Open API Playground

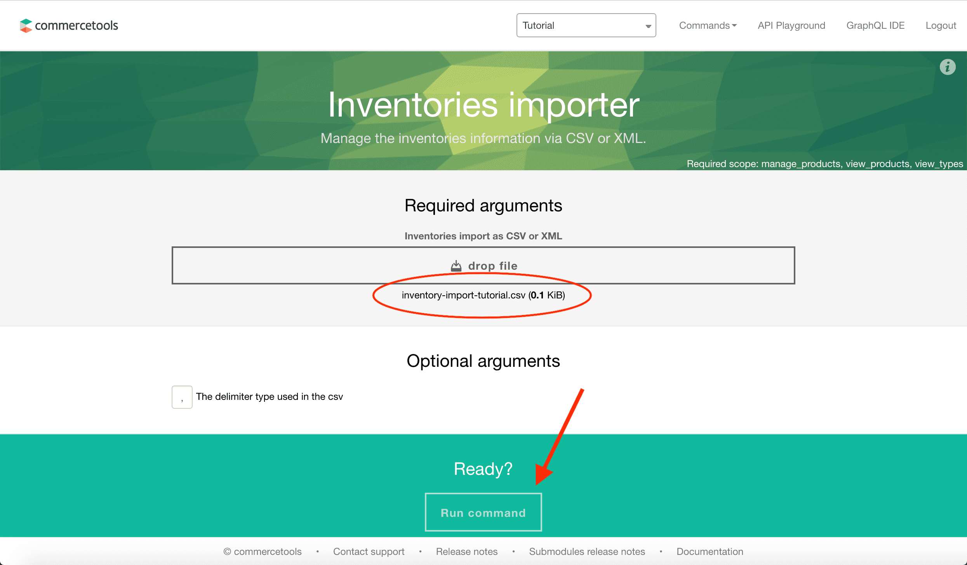coord(791,26)
